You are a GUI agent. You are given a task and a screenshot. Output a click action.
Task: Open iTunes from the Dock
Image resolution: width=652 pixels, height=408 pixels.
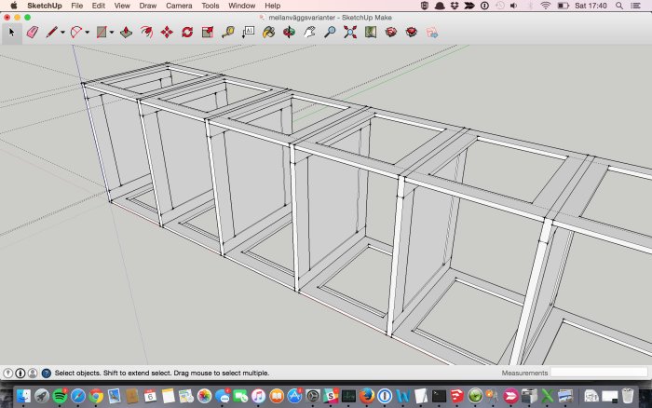click(258, 396)
